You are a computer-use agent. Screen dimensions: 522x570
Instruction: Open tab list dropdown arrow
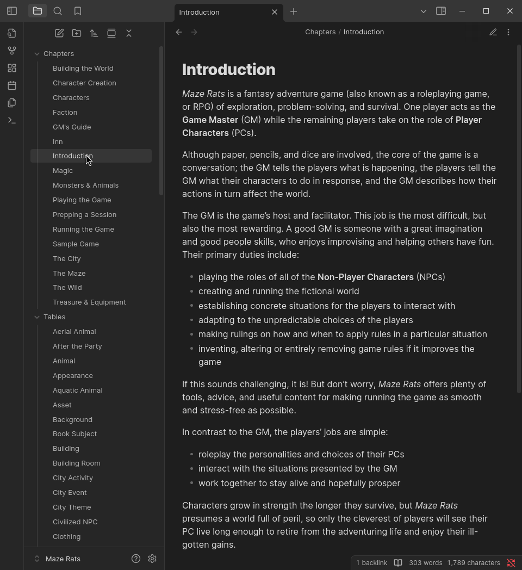(424, 11)
